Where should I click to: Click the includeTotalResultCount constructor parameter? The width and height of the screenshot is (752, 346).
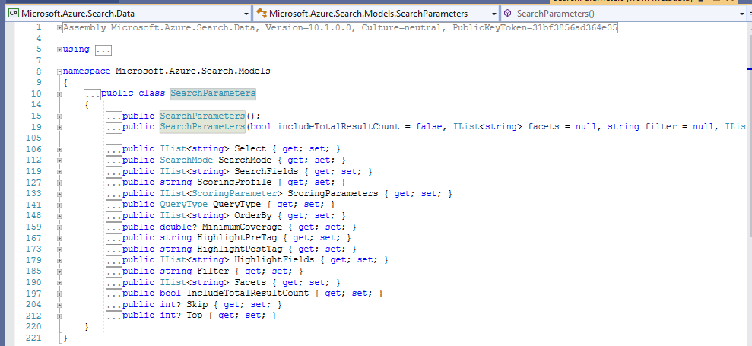338,127
